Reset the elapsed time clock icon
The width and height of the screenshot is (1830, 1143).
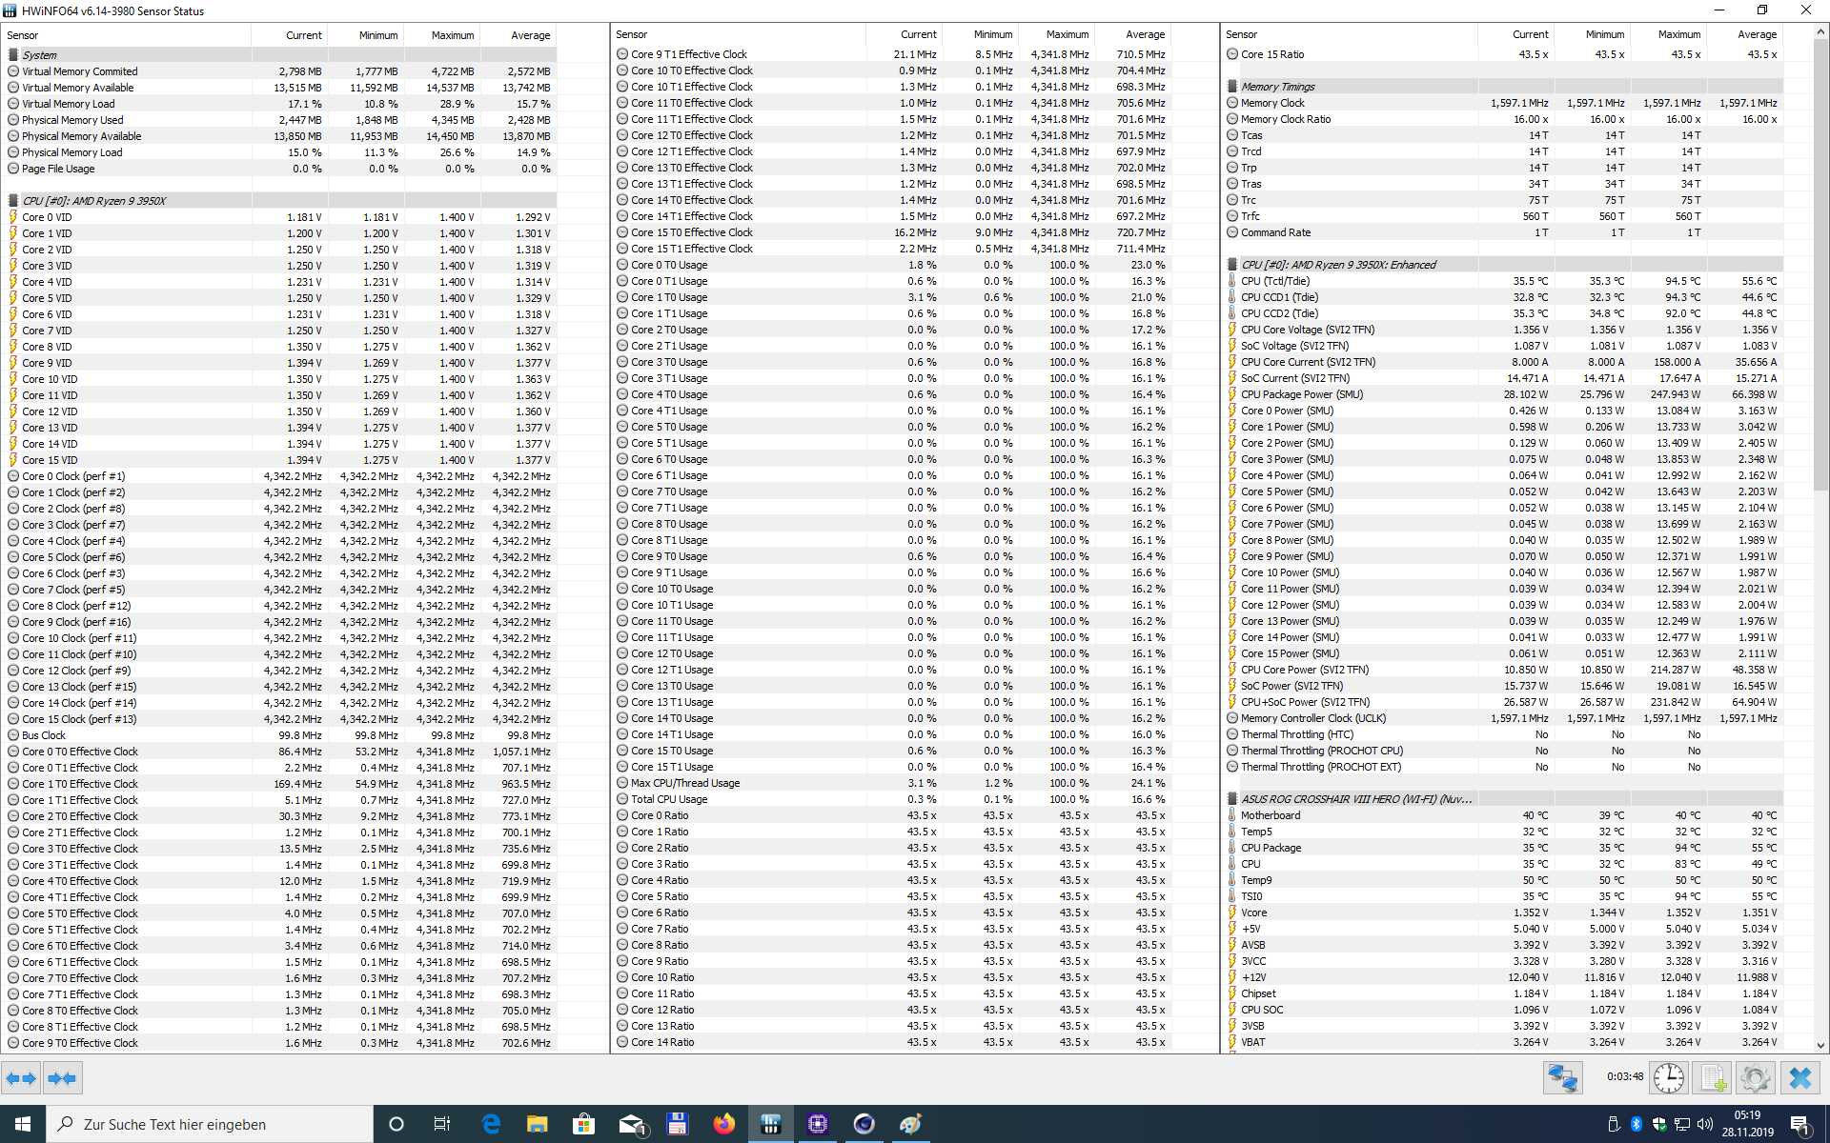click(1669, 1078)
